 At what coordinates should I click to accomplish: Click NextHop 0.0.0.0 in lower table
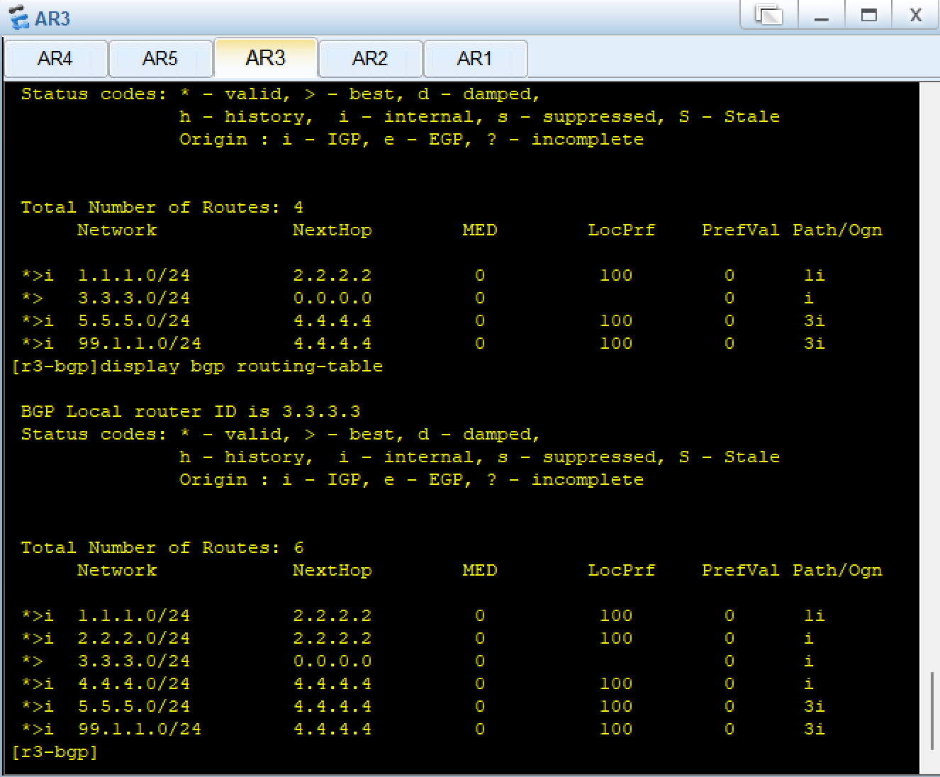click(332, 661)
